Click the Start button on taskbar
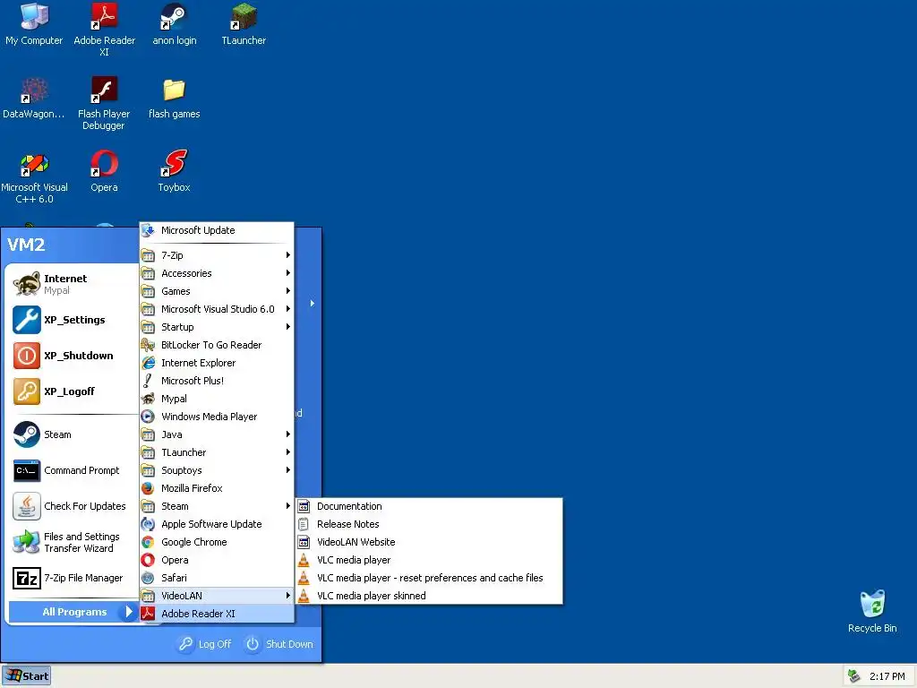Image resolution: width=917 pixels, height=688 pixels. click(x=26, y=676)
